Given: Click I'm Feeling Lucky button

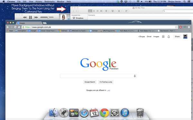Looking at the screenshot, I should 106,82.
